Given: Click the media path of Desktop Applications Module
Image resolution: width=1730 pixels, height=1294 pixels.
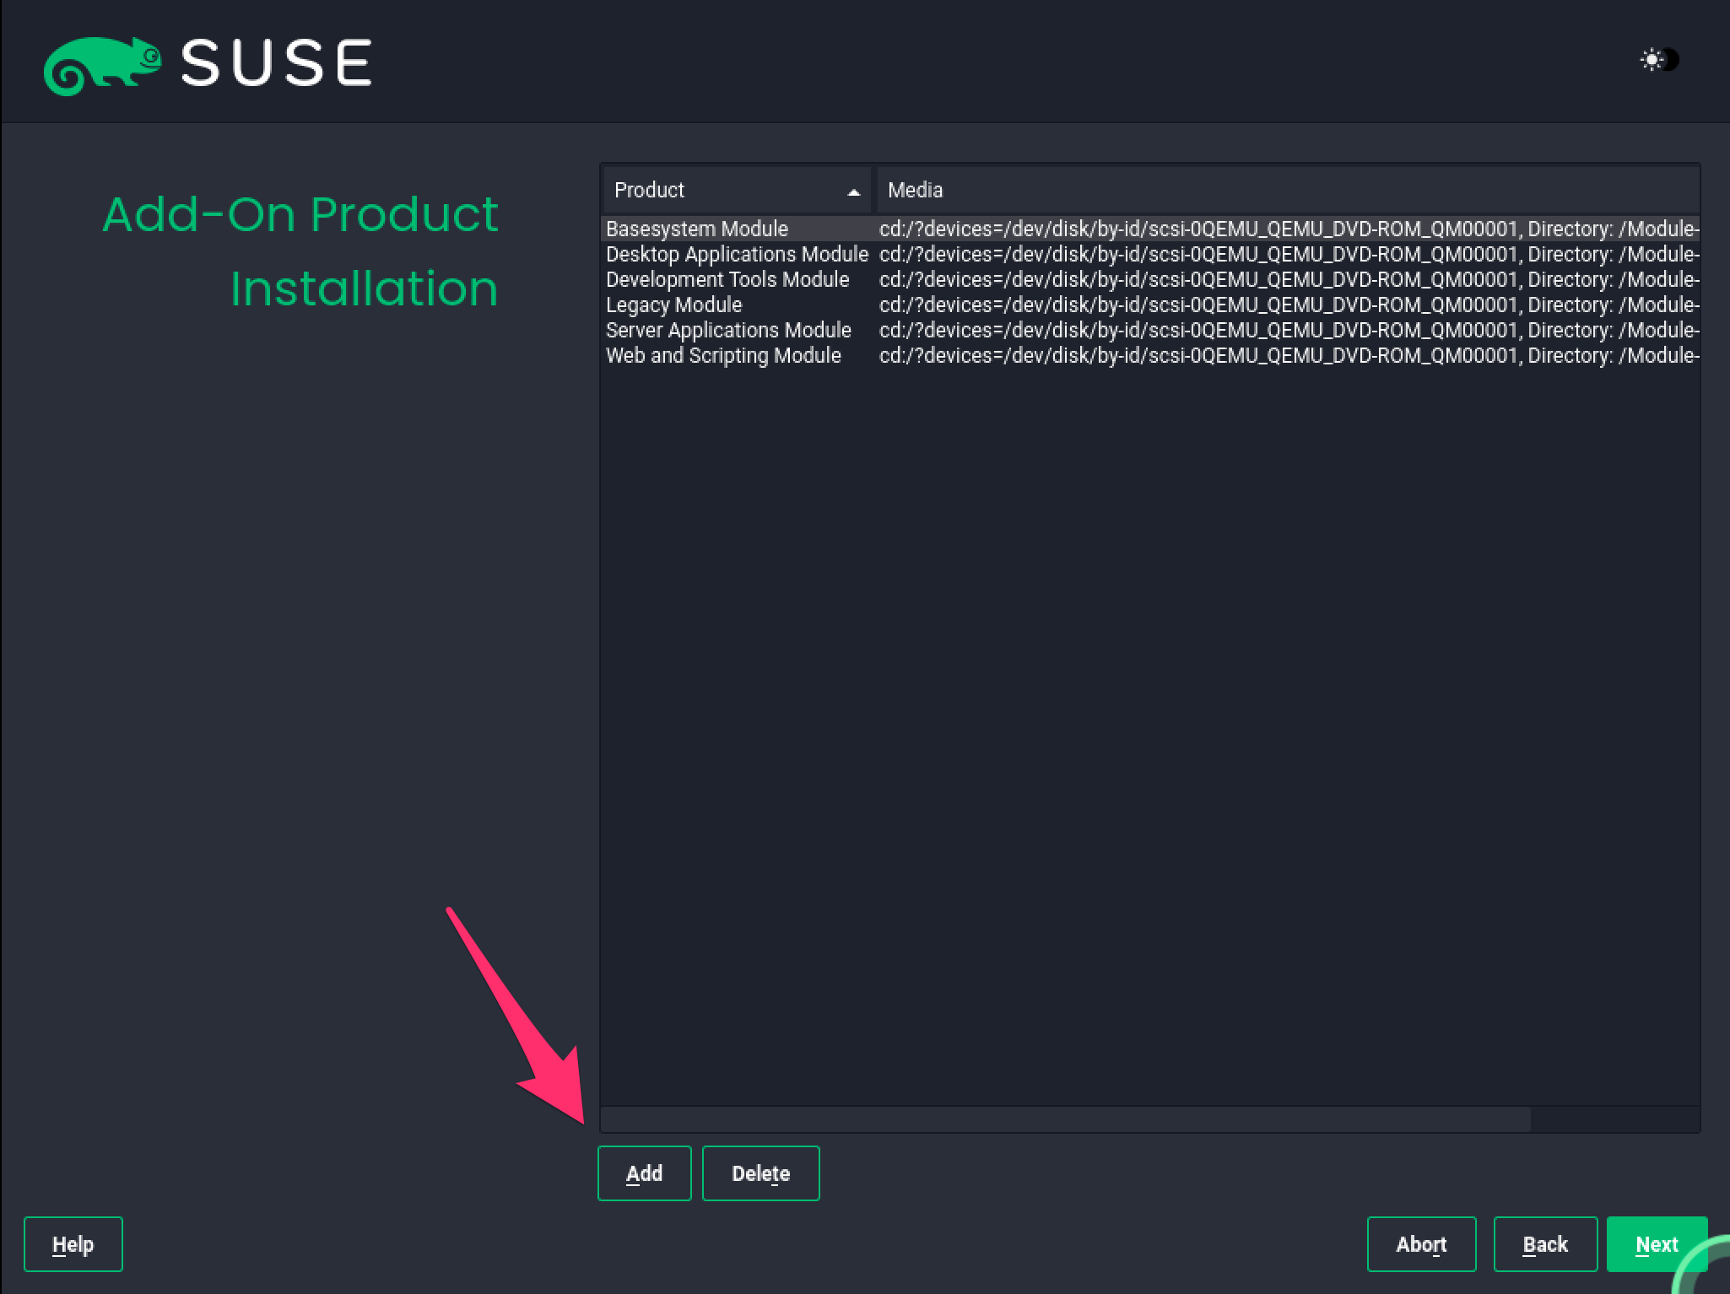Looking at the screenshot, I should 1289,254.
